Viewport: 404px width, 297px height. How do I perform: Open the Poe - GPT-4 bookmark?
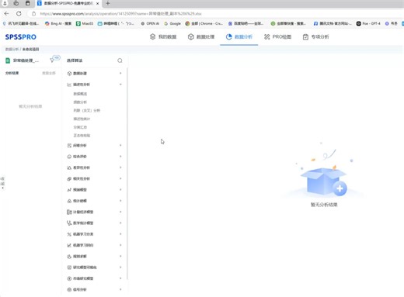pos(368,23)
